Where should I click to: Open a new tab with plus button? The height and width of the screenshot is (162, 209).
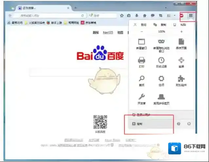click(x=75, y=8)
